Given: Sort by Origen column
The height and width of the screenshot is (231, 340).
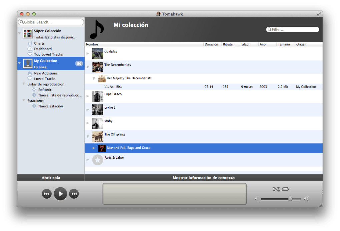Looking at the screenshot, I should pos(309,44).
